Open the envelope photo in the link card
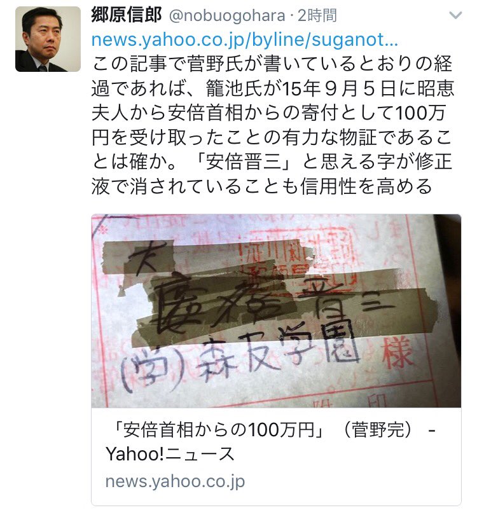This screenshot has width=477, height=510. [276, 310]
